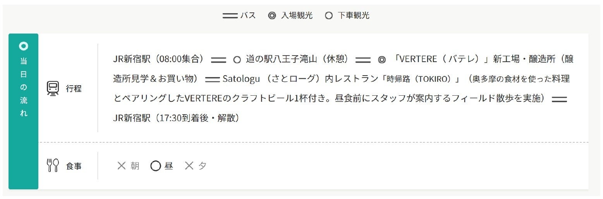Viewport: 603px width, 199px height.
Task: Click the double-circle marker before VERTERE
Action: 382,60
